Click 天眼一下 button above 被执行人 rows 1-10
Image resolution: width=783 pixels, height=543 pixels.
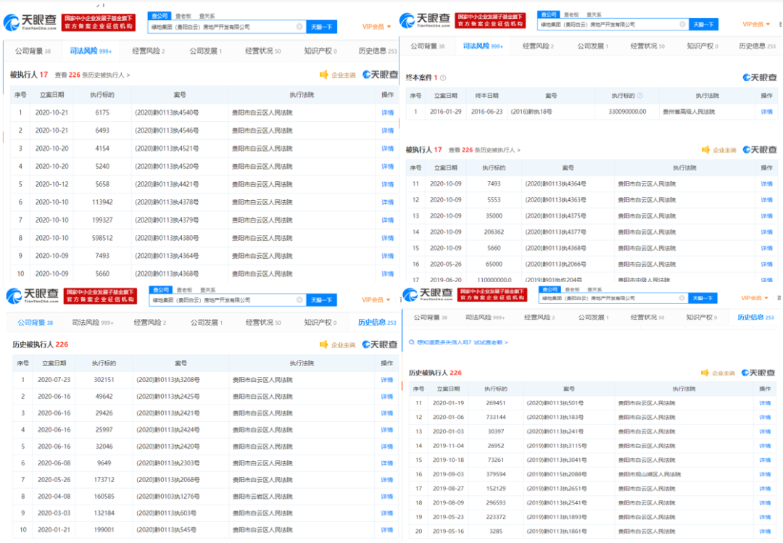[x=322, y=27]
